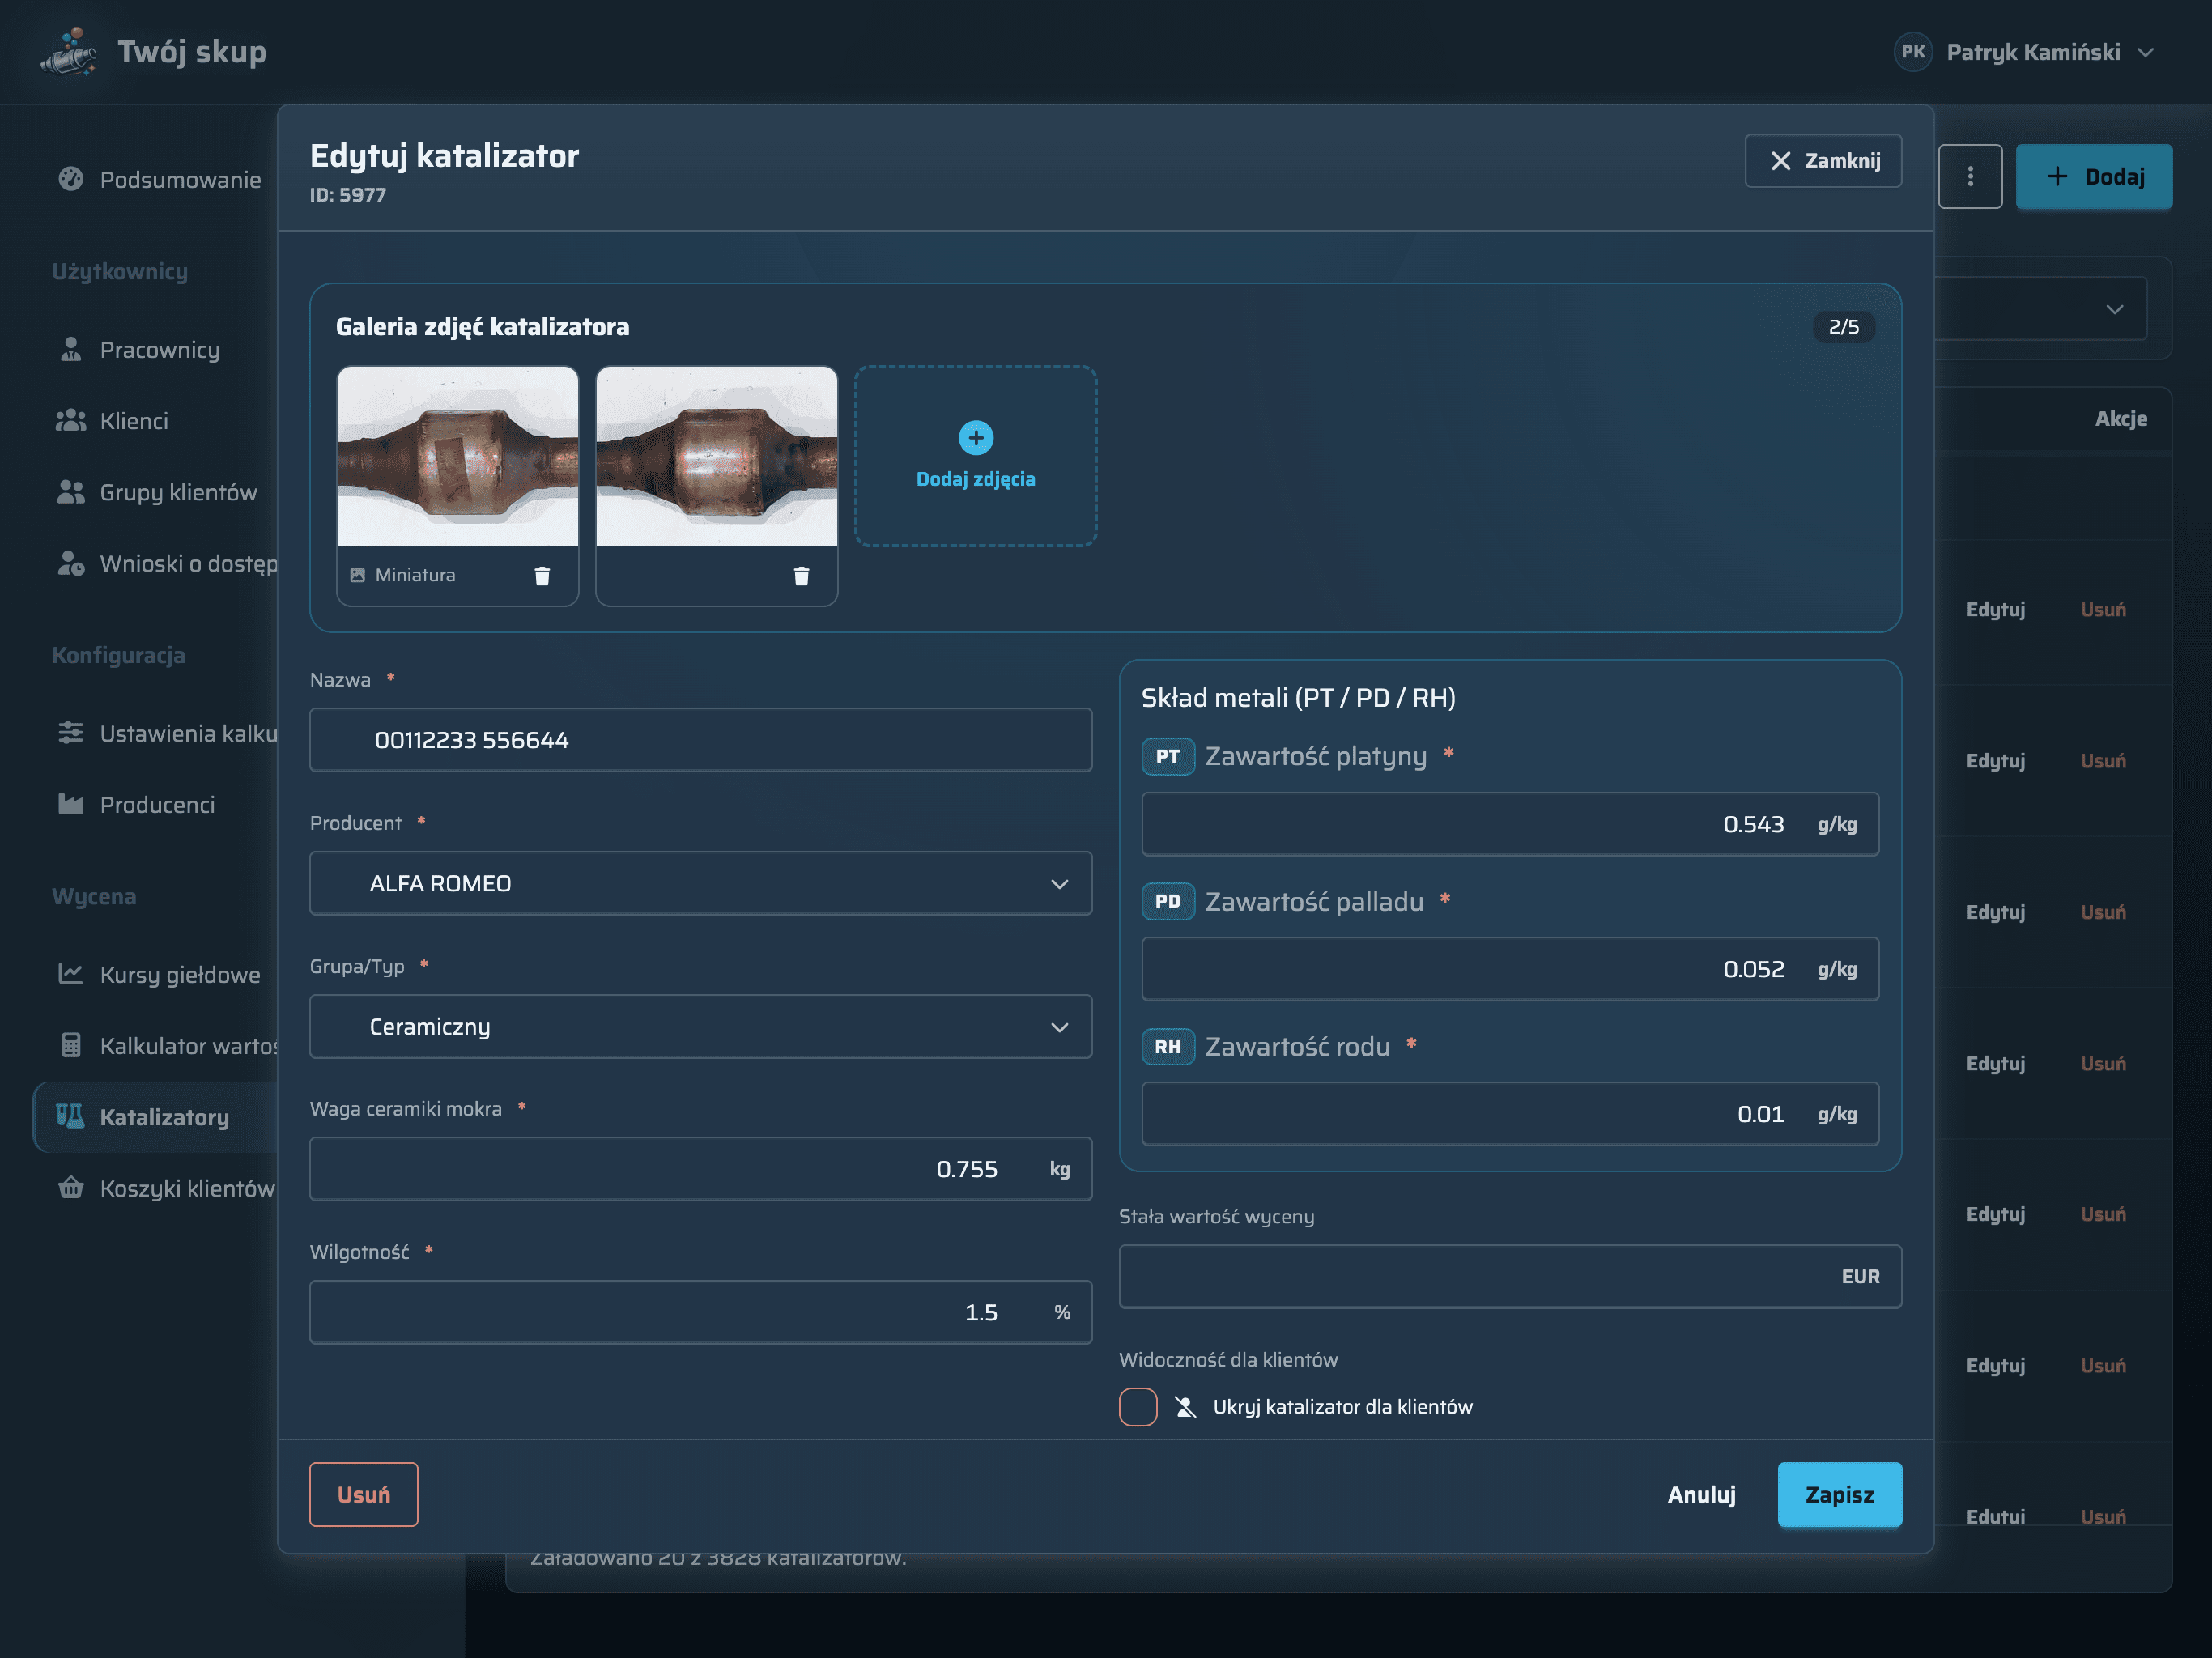Click the Dodaj button in the background page
The width and height of the screenshot is (2212, 1658).
click(2094, 176)
